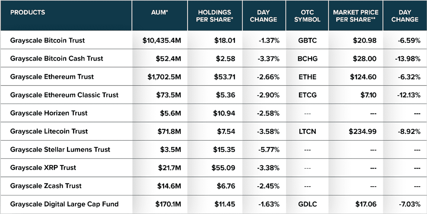
Task: Select the GDLC ticker symbol
Action: point(307,204)
